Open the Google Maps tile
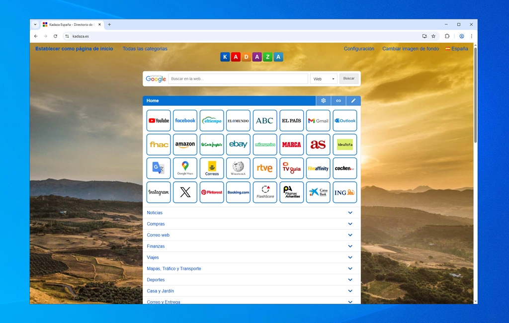 point(185,168)
